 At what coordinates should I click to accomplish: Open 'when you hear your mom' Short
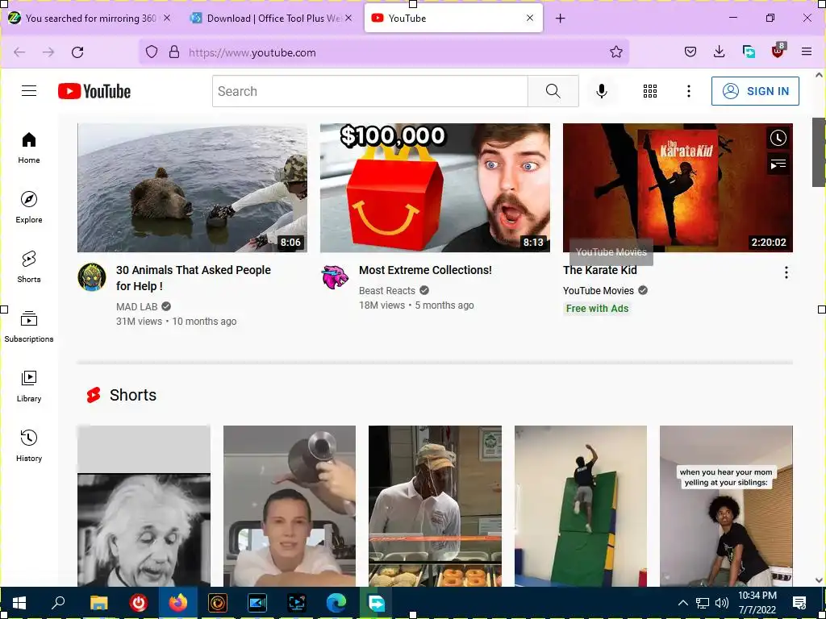[x=726, y=506]
